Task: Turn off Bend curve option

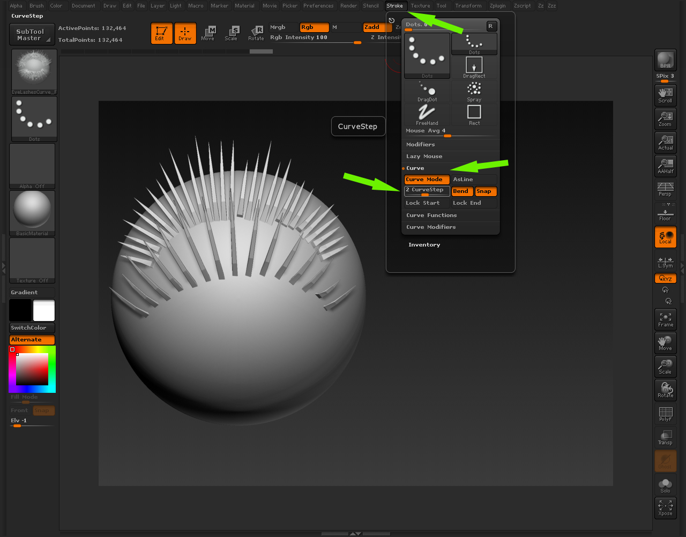Action: pos(462,191)
